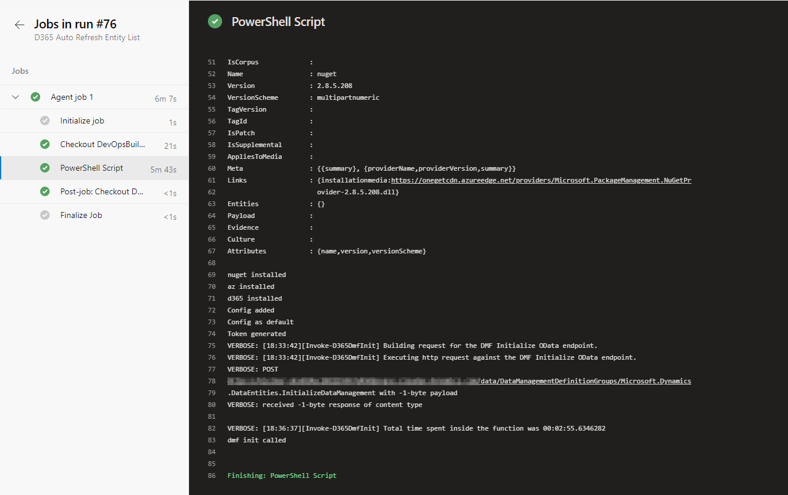Viewport: 788px width, 495px height.
Task: Select the PowerShell Script step in list
Action: (95, 168)
